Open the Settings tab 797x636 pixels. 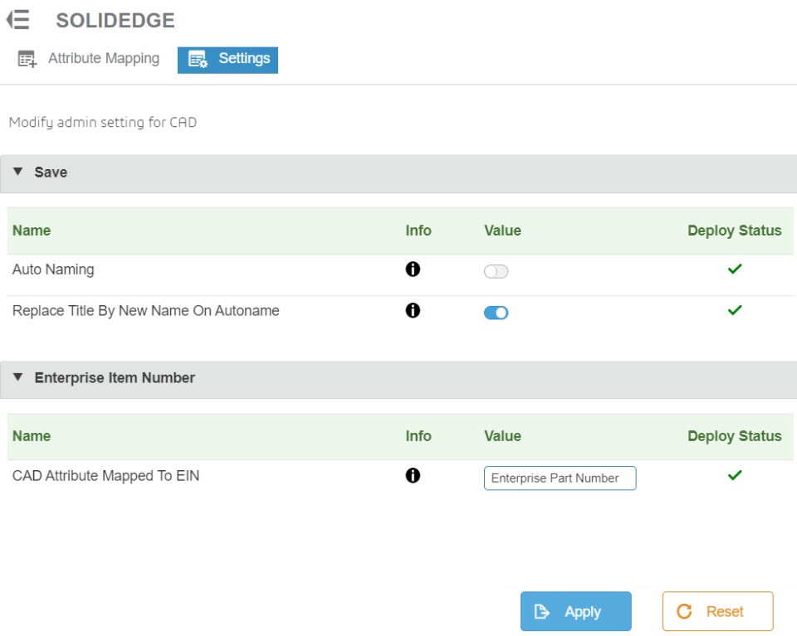tap(243, 59)
